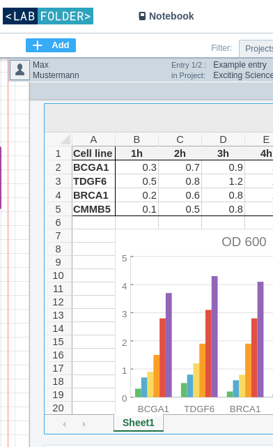Click the '1h' header cell
Viewport: 273px width, 447px height.
136,153
